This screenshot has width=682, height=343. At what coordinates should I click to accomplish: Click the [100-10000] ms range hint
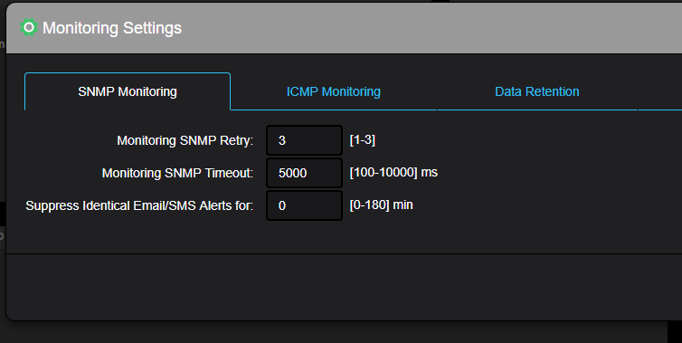(393, 172)
